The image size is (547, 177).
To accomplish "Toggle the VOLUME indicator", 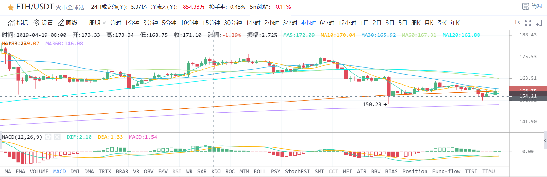I will click(x=39, y=171).
